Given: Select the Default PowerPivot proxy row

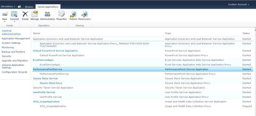Looking at the screenshot, I should [x=143, y=55].
